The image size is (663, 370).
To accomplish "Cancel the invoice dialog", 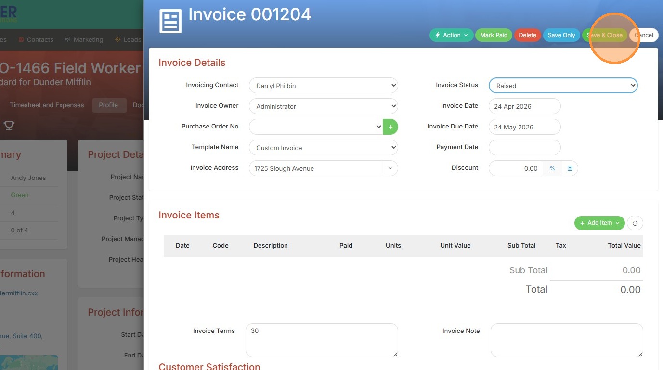I will click(x=644, y=35).
